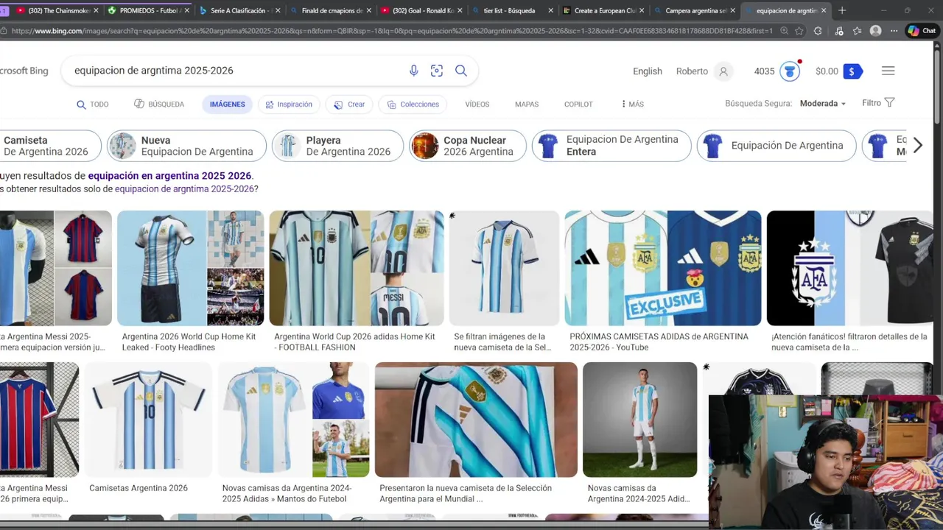The image size is (943, 530).
Task: Switch to the COPILOT tab
Action: pyautogui.click(x=578, y=105)
